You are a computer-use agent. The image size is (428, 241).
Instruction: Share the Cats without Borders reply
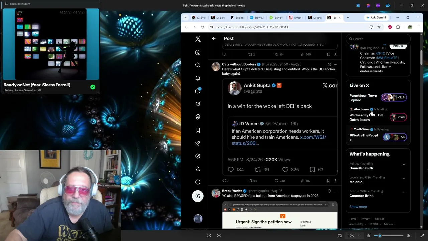(x=335, y=181)
